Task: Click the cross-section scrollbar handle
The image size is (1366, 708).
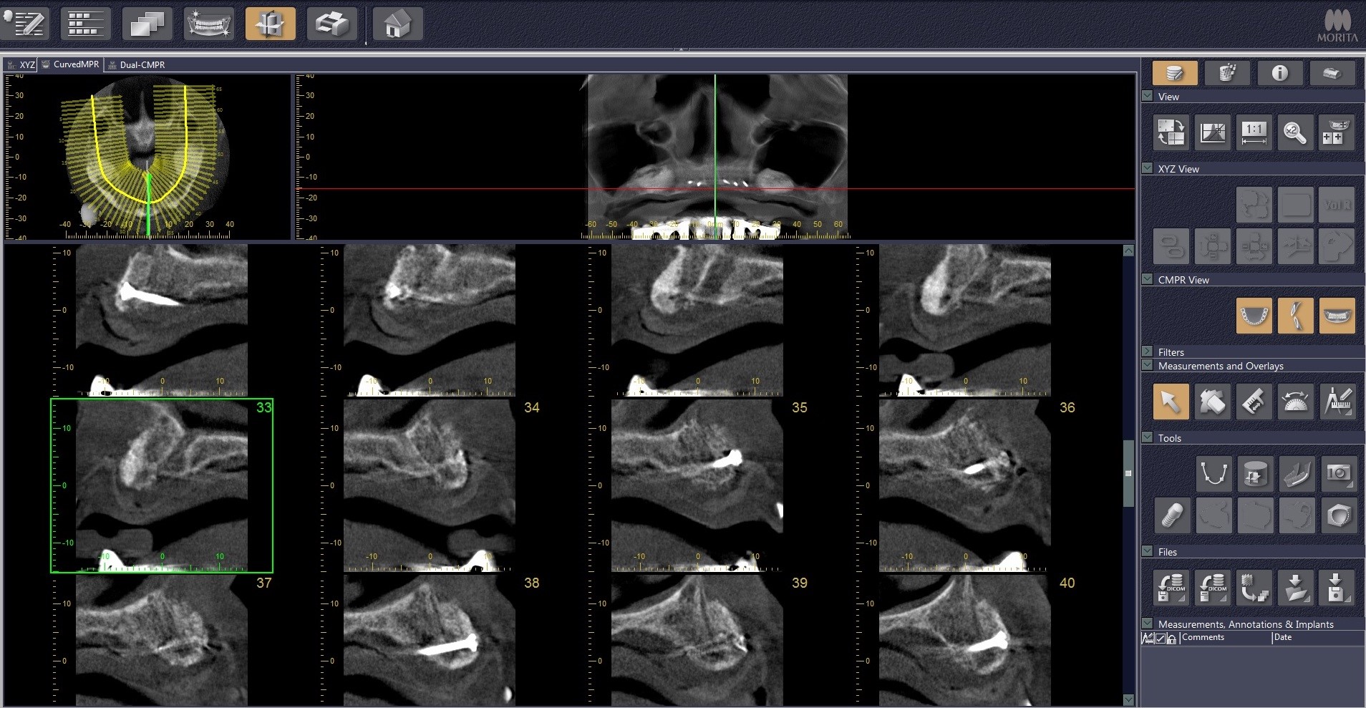Action: [1128, 473]
